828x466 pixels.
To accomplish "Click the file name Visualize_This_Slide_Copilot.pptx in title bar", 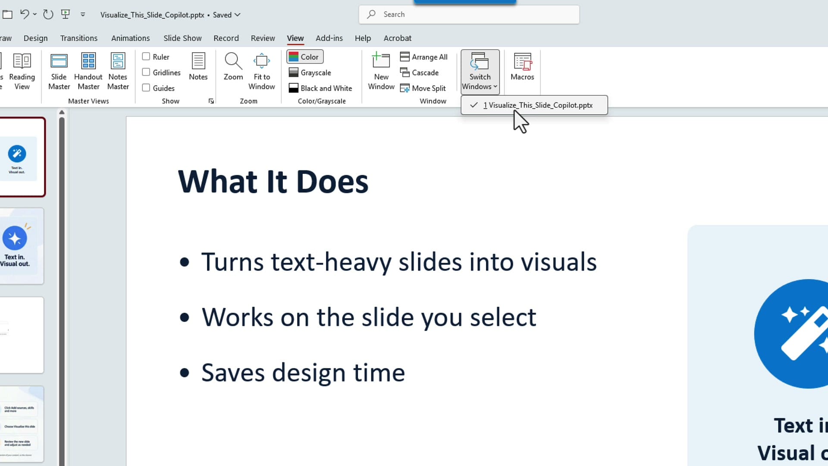I will coord(152,15).
